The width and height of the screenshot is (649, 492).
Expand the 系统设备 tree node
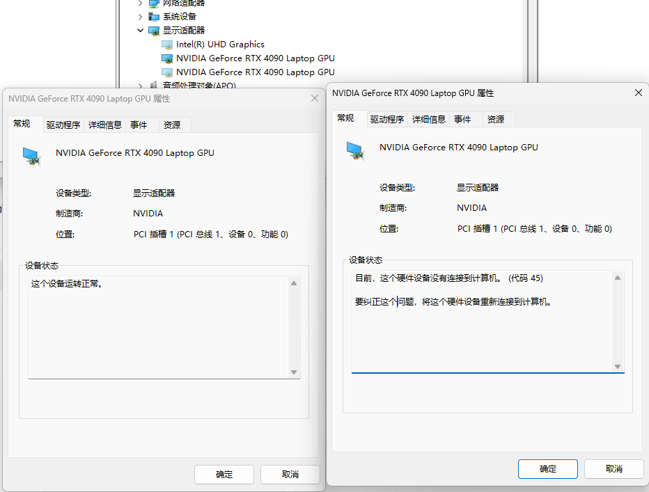click(141, 17)
